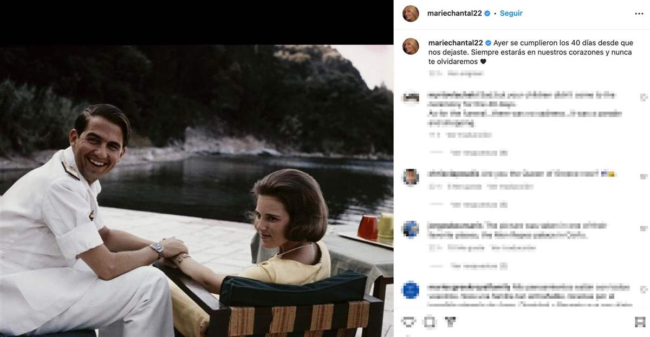Like the second comment with its heart

click(x=643, y=176)
